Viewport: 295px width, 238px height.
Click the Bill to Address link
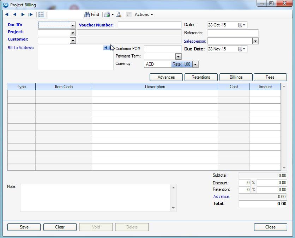click(x=21, y=48)
